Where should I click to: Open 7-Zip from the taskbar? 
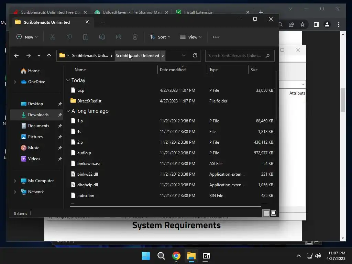tap(206, 256)
